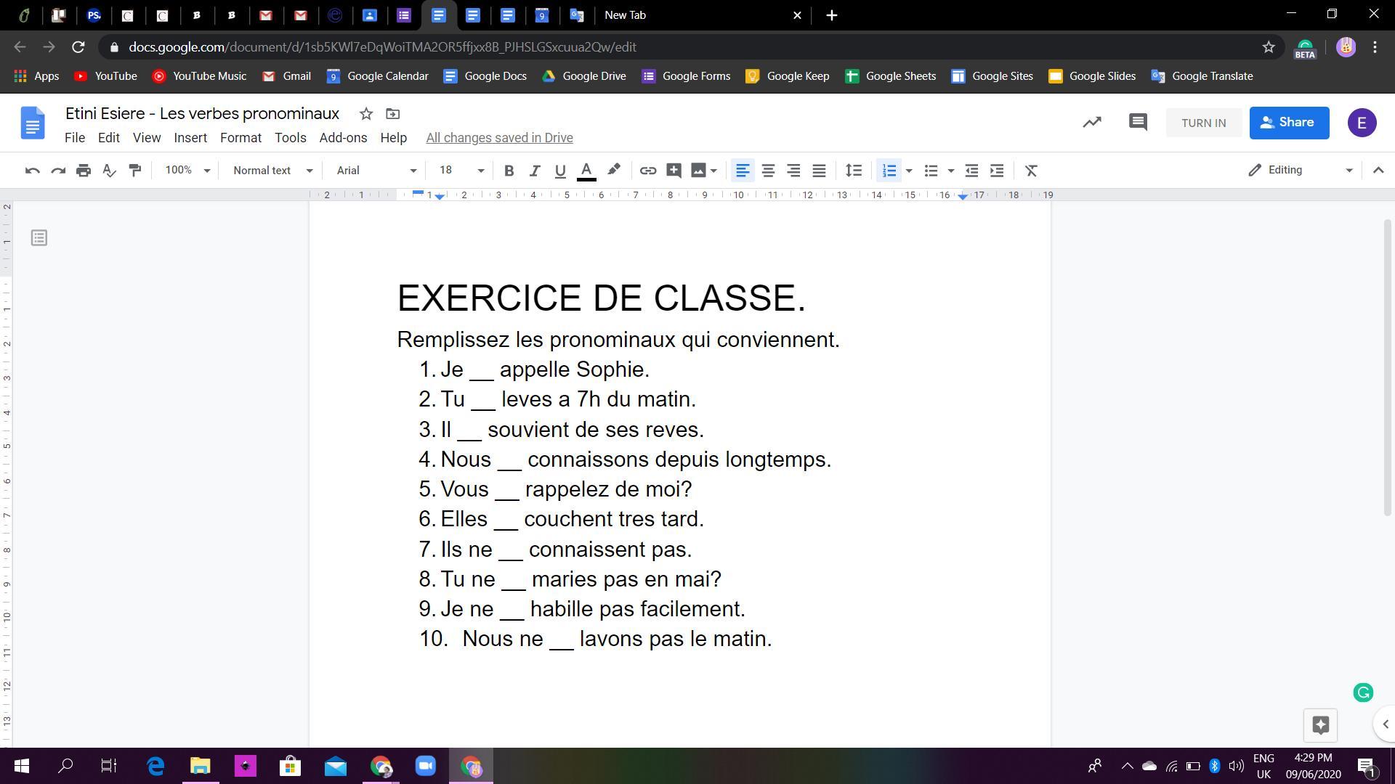Toggle italic formatting
Image resolution: width=1395 pixels, height=784 pixels.
(534, 171)
